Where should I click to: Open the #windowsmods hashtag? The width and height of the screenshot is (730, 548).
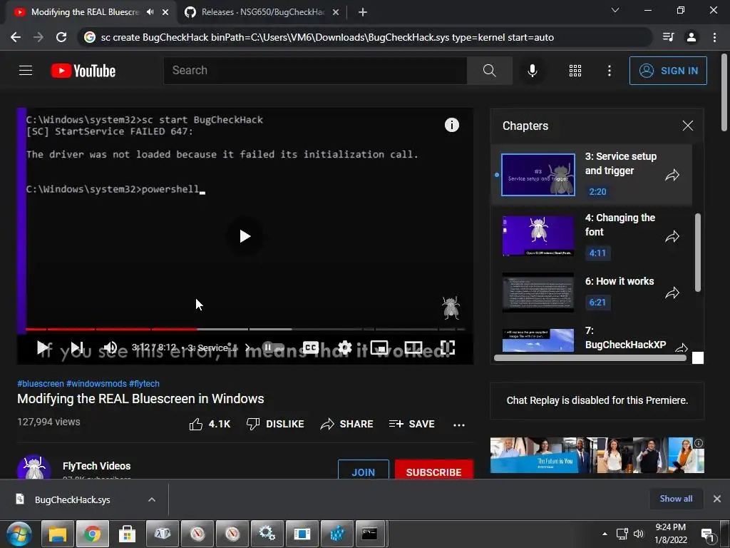pos(96,383)
